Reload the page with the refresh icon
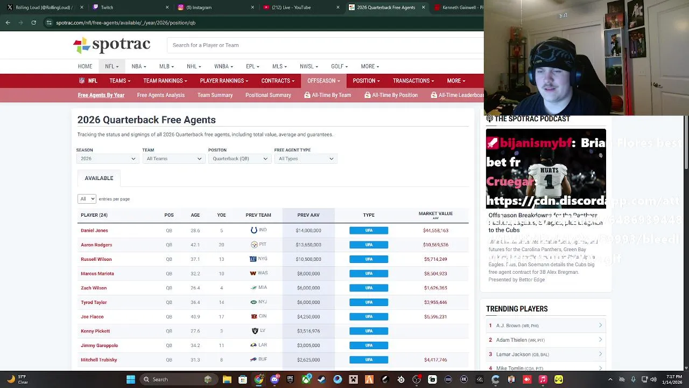The height and width of the screenshot is (388, 689). (33, 23)
